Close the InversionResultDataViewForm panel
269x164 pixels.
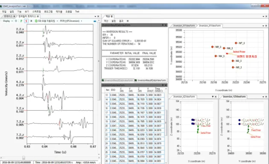pos(166,25)
